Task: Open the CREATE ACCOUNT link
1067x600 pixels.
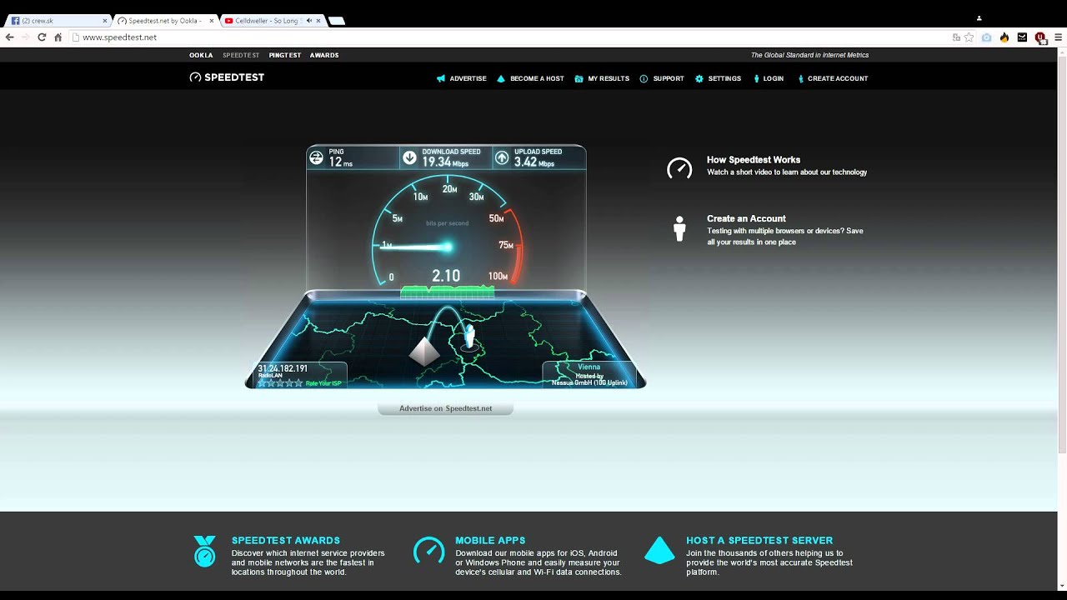Action: click(838, 78)
